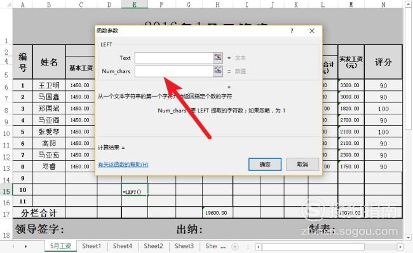Viewport: 413px width, 253px height.
Task: Switch to the Sheet2 tab
Action: tap(153, 246)
